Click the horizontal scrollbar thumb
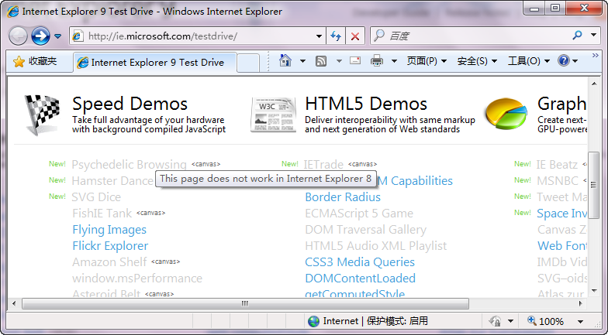 245,303
